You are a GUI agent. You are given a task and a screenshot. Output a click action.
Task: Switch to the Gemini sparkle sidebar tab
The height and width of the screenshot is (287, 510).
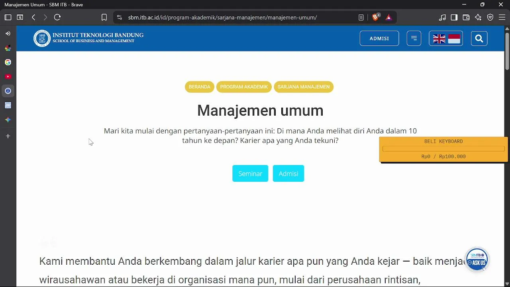tap(8, 120)
